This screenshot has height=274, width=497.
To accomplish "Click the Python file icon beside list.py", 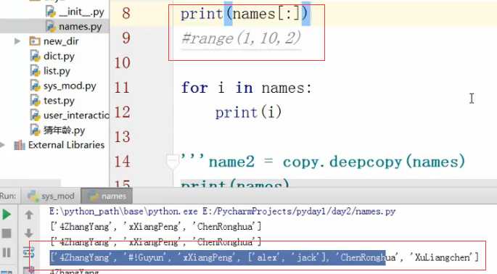I will pyautogui.click(x=35, y=71).
